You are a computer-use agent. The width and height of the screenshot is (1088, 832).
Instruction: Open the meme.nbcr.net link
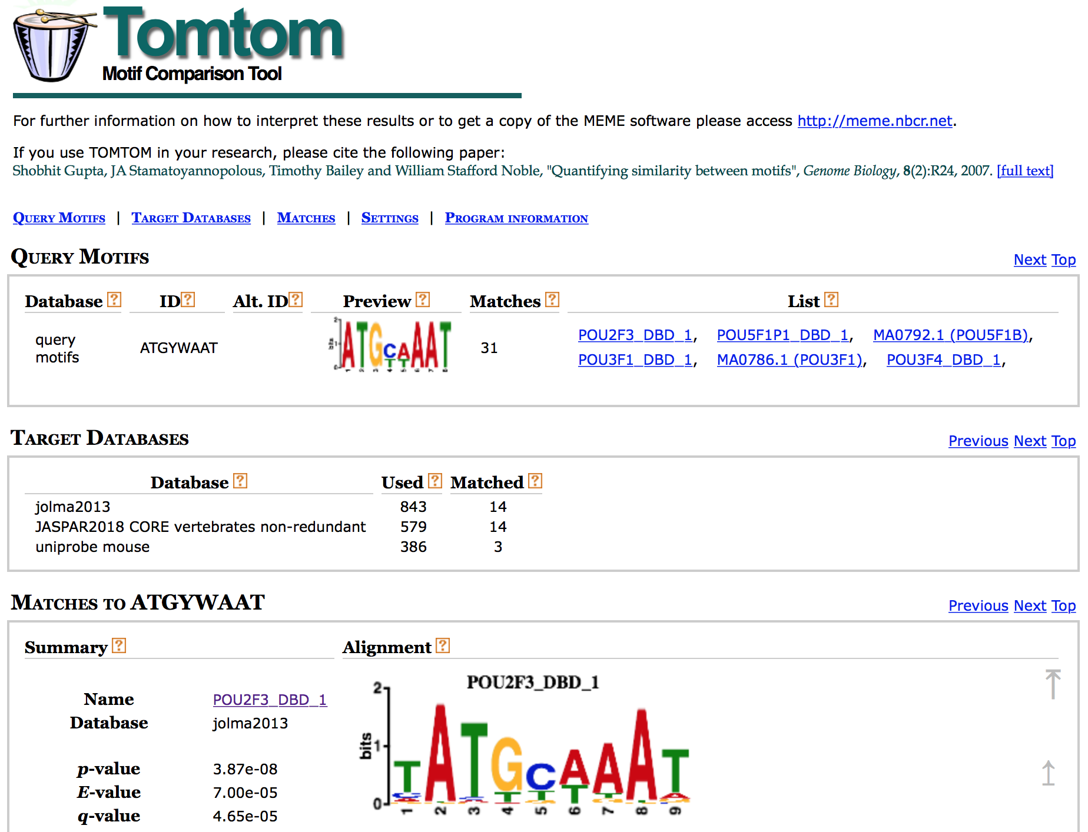875,121
